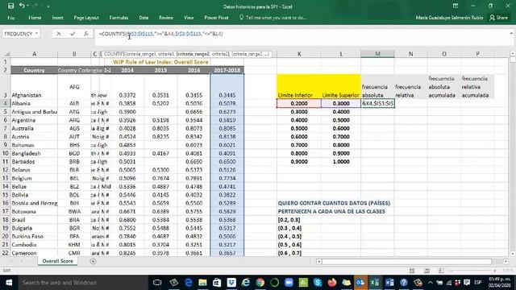Open the Data ribbon tab
This screenshot has width=516, height=290.
coord(144,18)
